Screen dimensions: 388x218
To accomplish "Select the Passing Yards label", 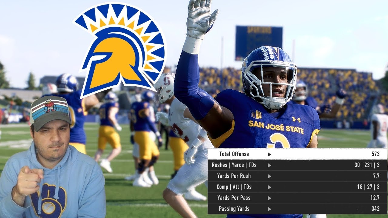I will pyautogui.click(x=234, y=209).
